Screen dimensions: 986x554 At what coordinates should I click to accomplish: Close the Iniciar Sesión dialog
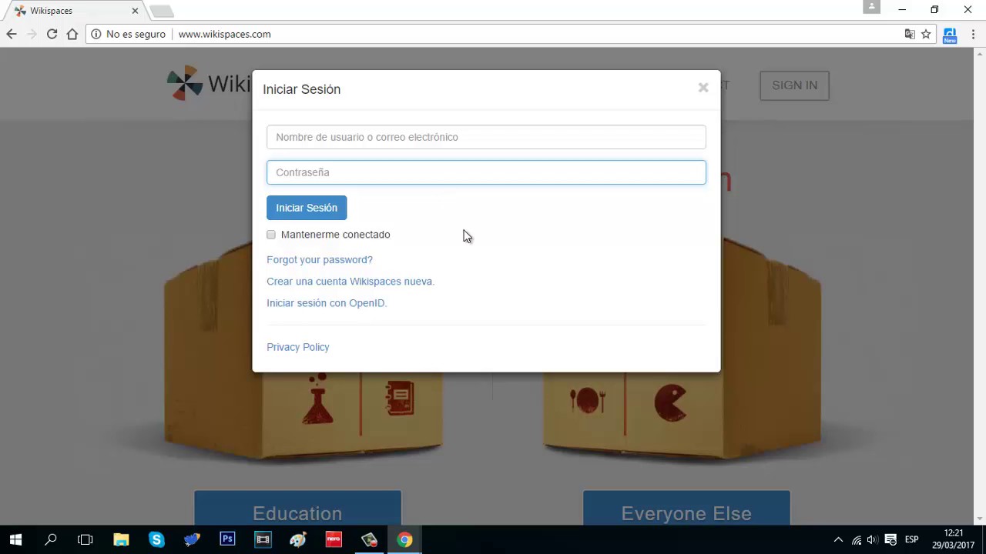coord(703,88)
